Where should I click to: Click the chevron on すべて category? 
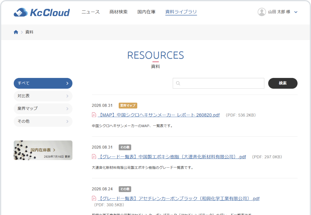(x=68, y=83)
